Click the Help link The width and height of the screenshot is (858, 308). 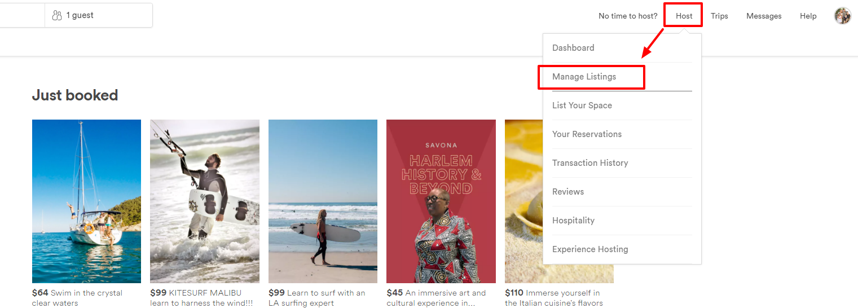click(x=808, y=16)
